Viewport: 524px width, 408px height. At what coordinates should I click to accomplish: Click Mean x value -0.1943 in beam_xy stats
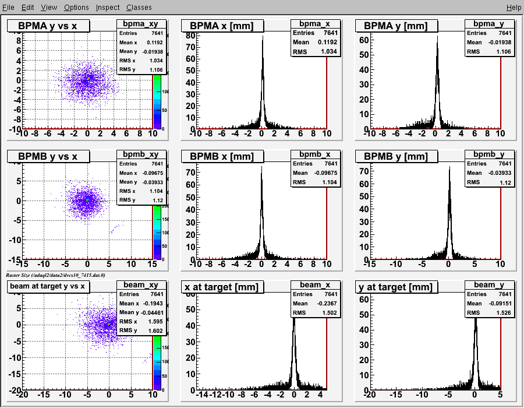coord(153,303)
